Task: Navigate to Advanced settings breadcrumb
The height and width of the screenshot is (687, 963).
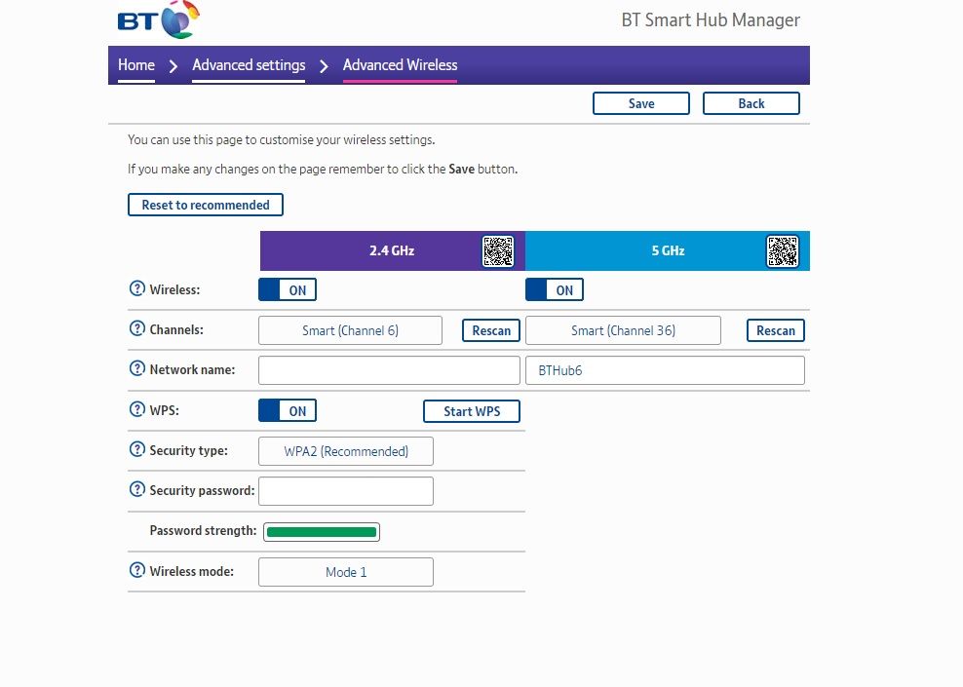Action: tap(249, 65)
